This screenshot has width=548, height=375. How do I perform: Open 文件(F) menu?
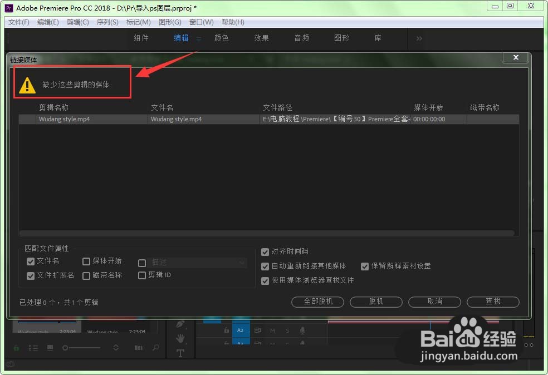[19, 22]
